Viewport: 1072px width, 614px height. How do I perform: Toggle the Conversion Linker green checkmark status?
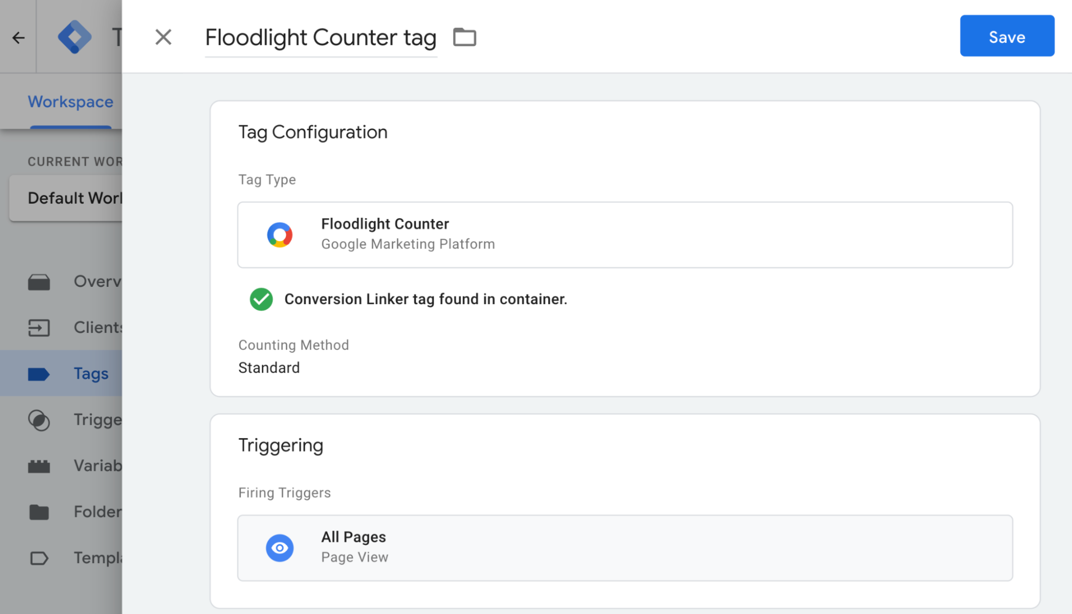coord(262,299)
